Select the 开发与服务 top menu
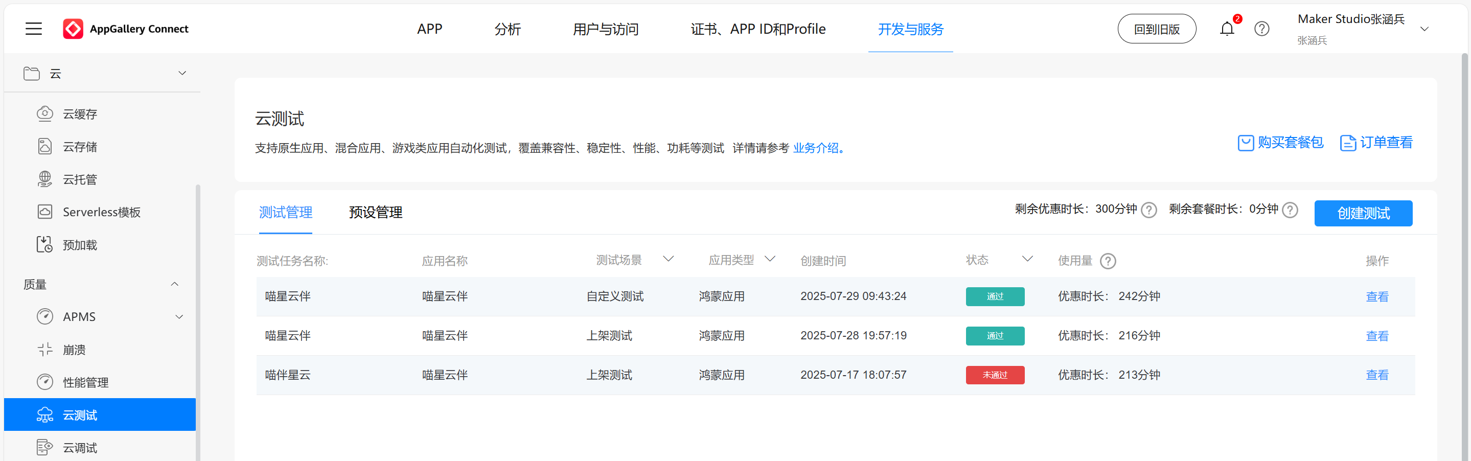Image resolution: width=1471 pixels, height=461 pixels. 910,29
